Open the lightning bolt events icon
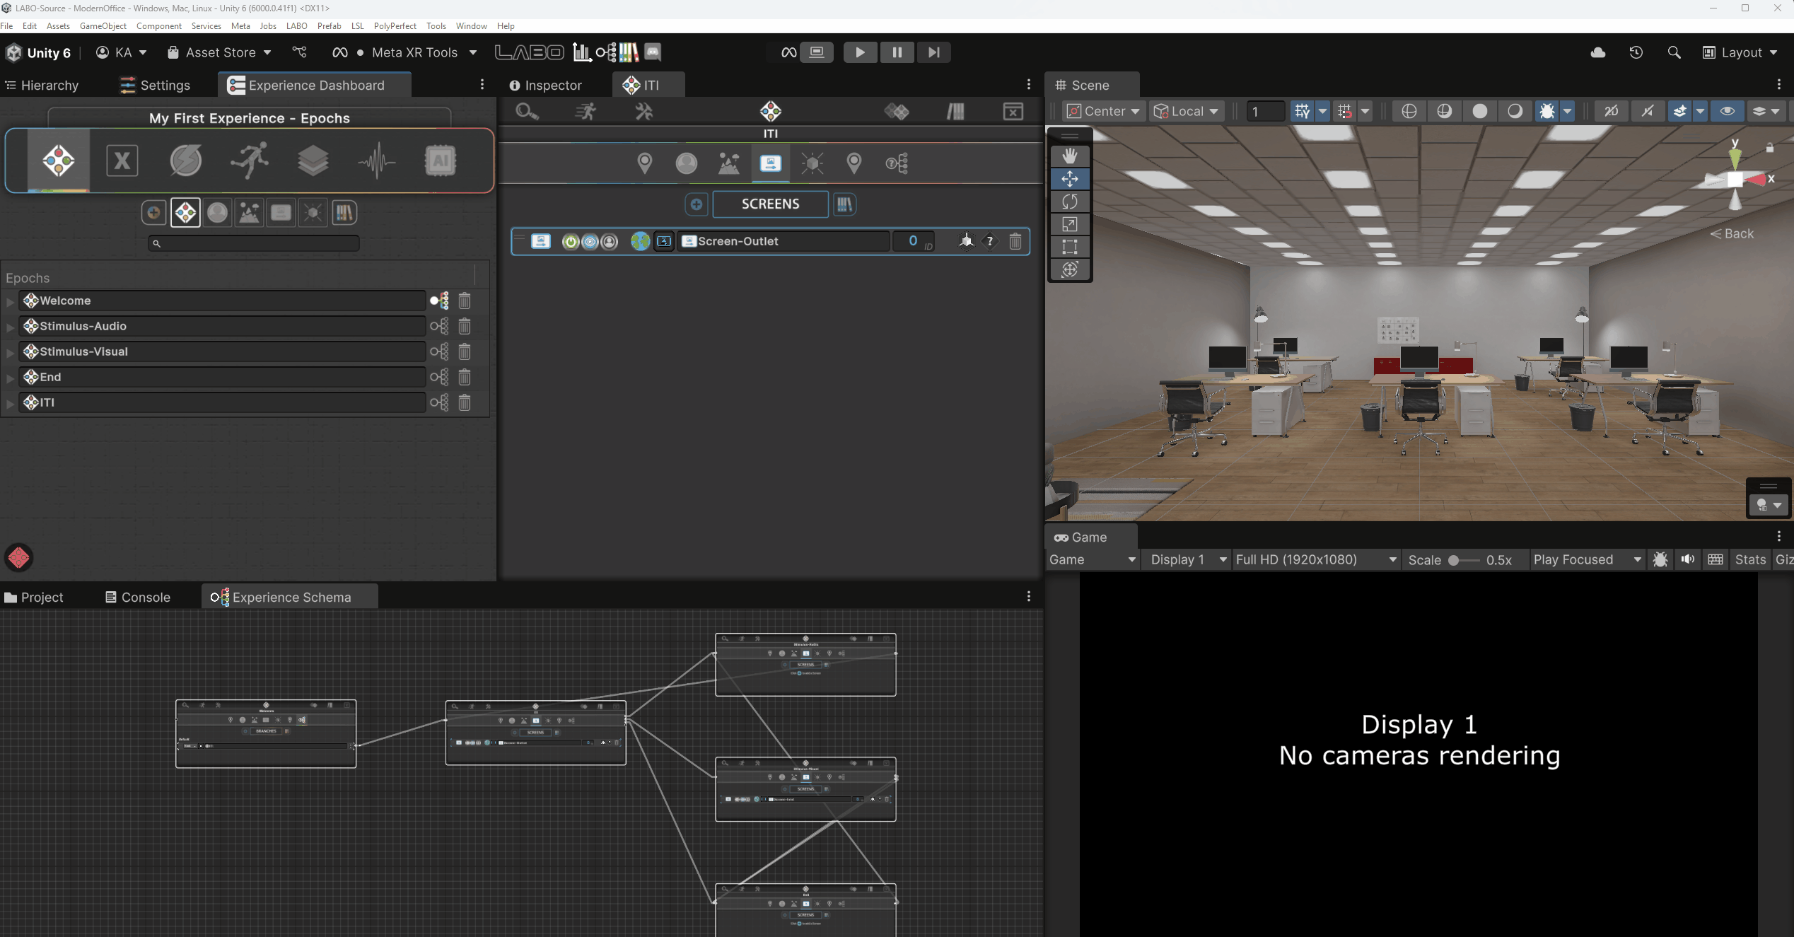 185,161
